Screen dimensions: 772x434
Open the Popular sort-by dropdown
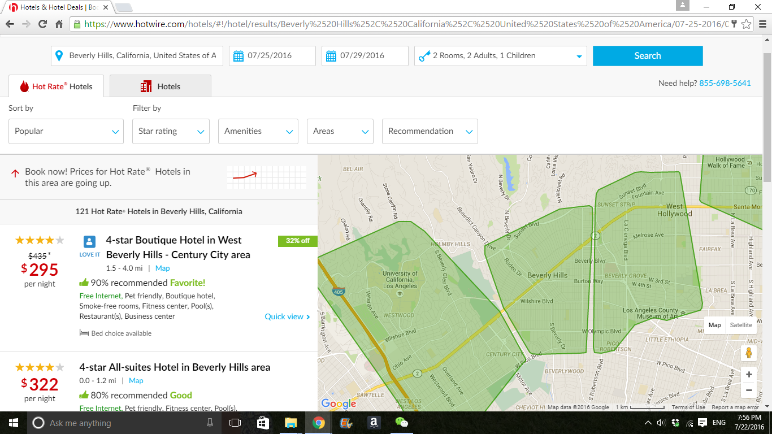pyautogui.click(x=66, y=131)
